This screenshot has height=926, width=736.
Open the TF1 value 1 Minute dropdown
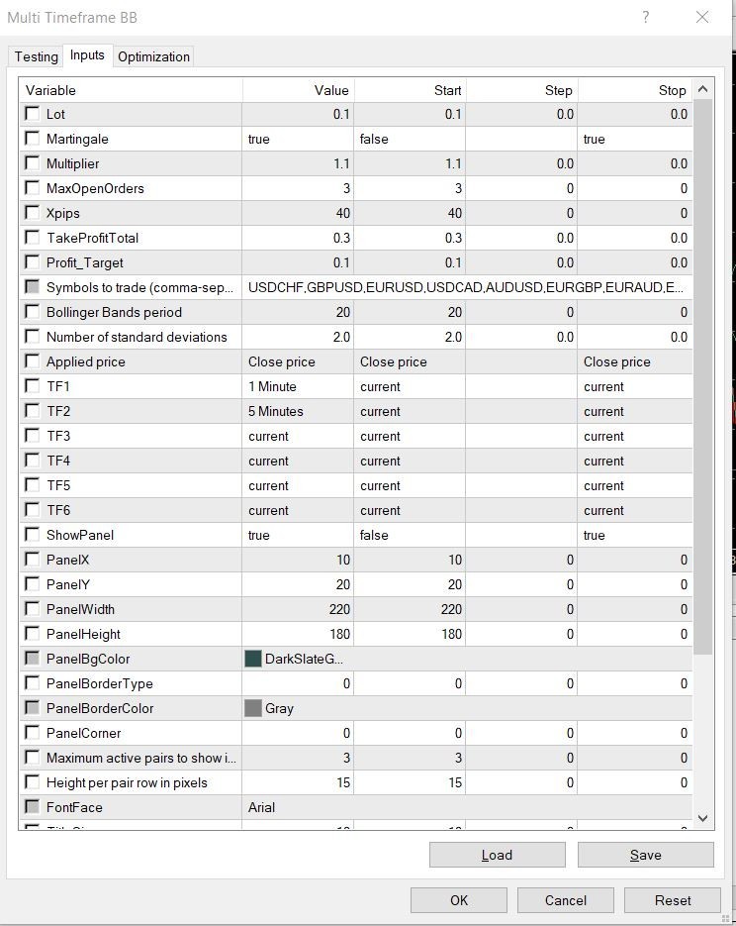pyautogui.click(x=298, y=386)
